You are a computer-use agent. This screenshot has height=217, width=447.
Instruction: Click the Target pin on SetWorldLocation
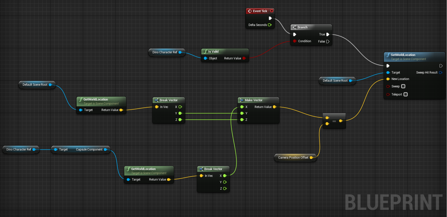point(388,73)
